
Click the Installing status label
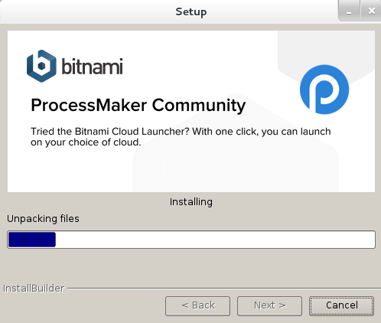[x=191, y=202]
